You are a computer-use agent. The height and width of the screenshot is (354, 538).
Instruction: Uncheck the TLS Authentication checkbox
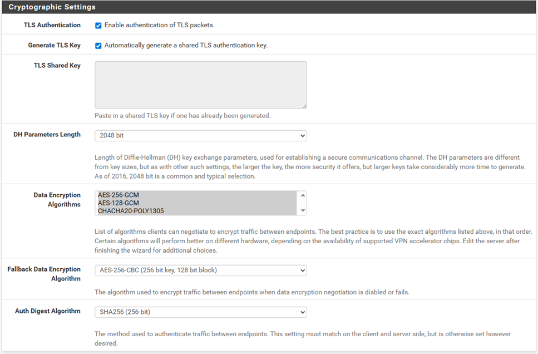98,26
